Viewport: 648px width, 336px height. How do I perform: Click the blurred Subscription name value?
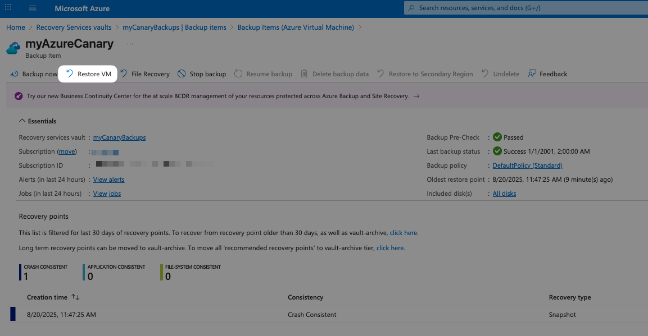click(x=105, y=153)
